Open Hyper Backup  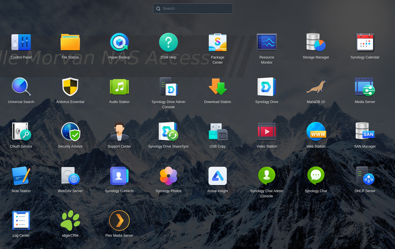[119, 42]
